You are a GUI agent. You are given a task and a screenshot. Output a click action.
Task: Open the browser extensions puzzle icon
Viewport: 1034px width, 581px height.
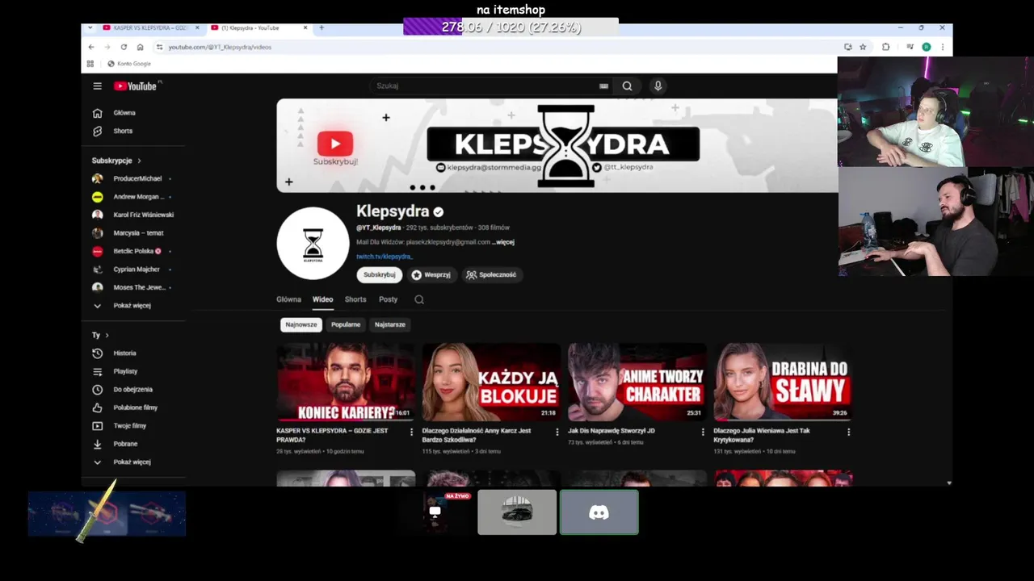(885, 47)
